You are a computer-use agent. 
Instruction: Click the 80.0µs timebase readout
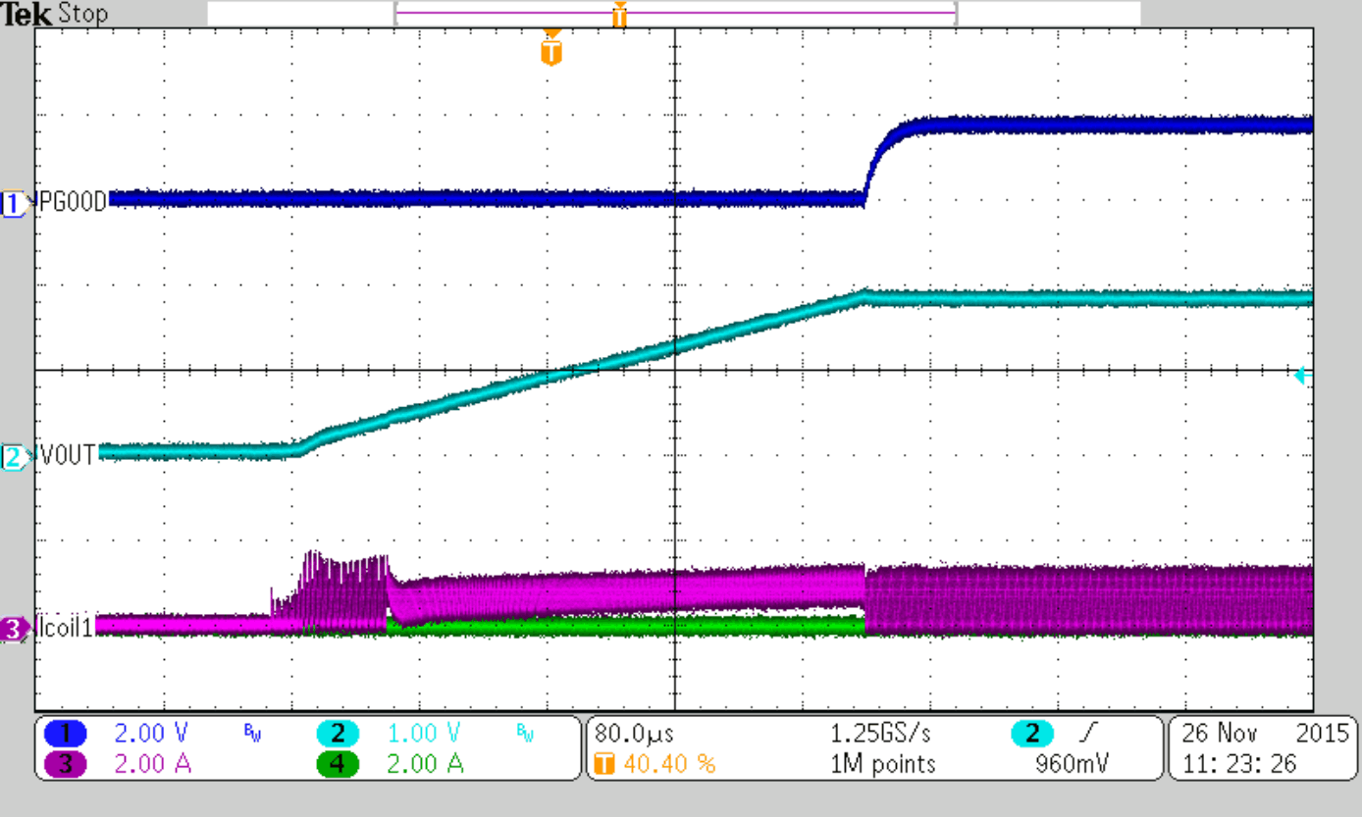point(634,734)
